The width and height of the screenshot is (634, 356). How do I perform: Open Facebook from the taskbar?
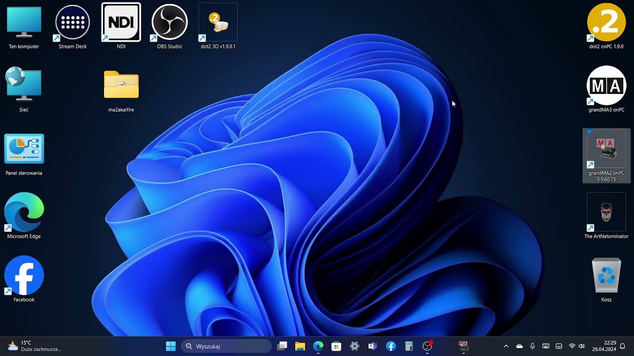[x=391, y=346]
